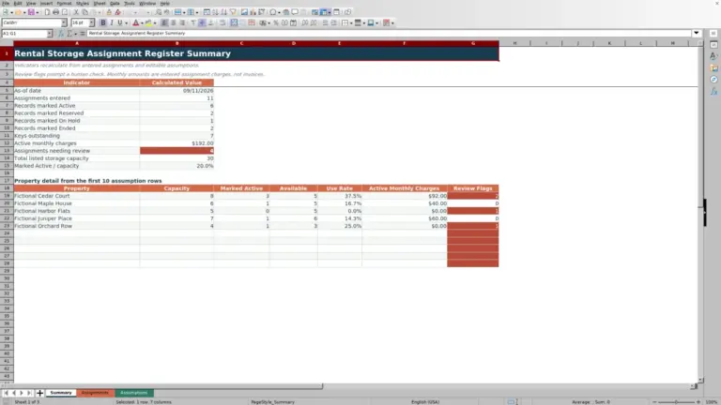Open the sidebar Gallery panel icon
Image resolution: width=721 pixels, height=405 pixels.
(x=713, y=67)
